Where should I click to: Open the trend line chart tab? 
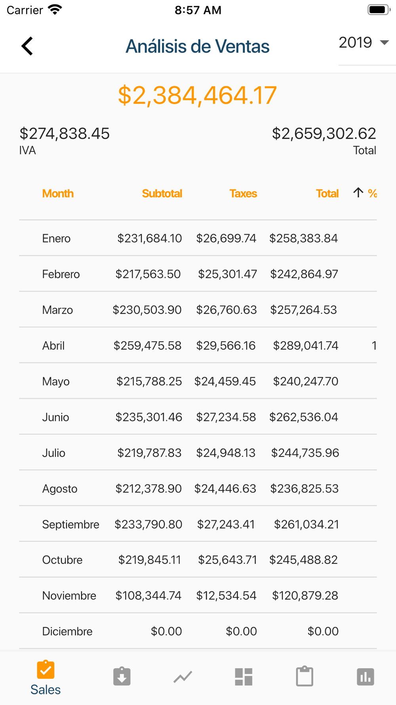[x=183, y=676]
